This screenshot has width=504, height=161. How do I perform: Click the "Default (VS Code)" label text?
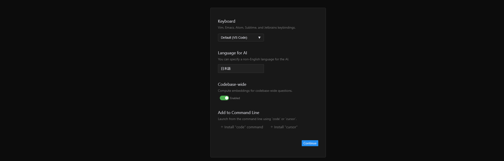[234, 38]
